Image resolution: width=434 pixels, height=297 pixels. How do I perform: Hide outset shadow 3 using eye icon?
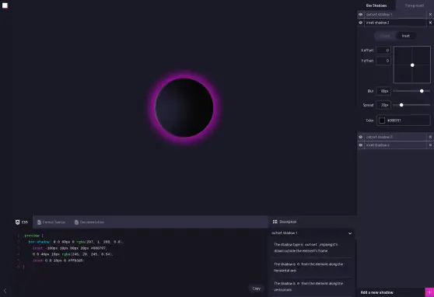click(360, 137)
